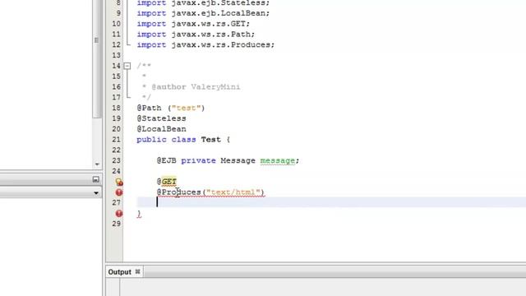Click the highlighted GET annotation

point(169,182)
